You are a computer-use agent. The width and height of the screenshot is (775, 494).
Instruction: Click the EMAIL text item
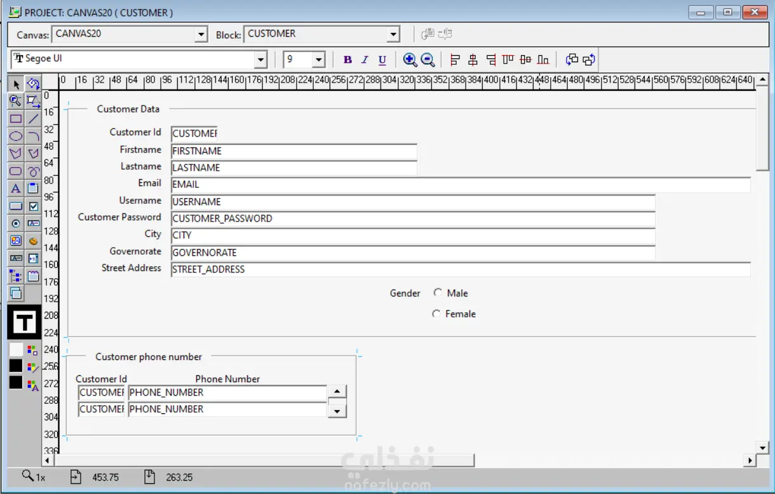coord(461,185)
